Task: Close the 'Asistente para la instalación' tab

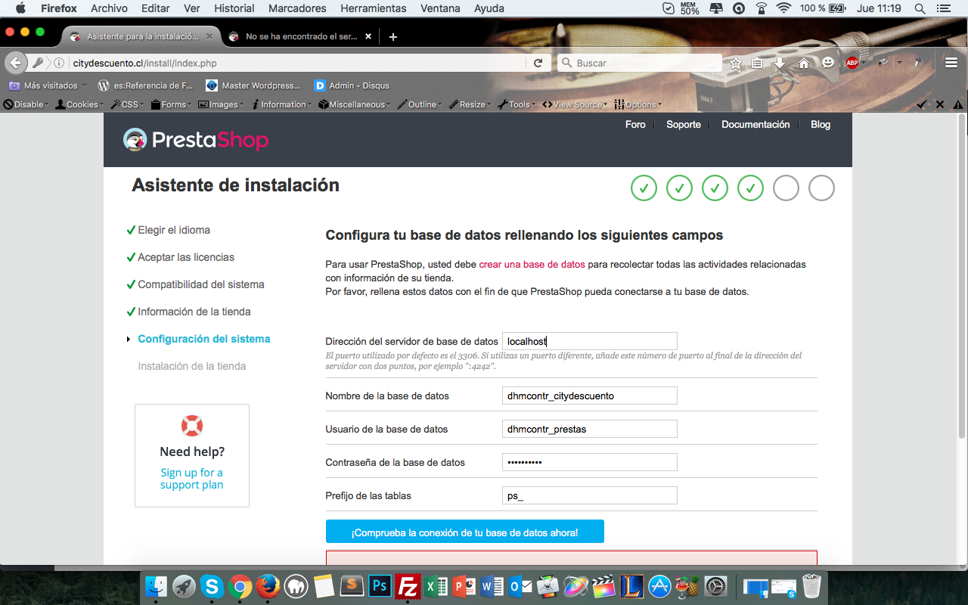Action: pyautogui.click(x=209, y=36)
